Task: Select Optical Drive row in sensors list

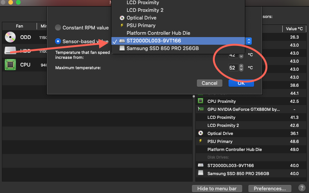Action: 251,133
